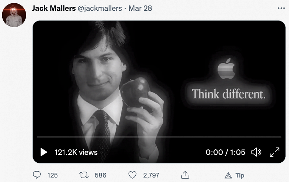Open the share tweet icon
The image size is (289, 182).
pos(185,175)
